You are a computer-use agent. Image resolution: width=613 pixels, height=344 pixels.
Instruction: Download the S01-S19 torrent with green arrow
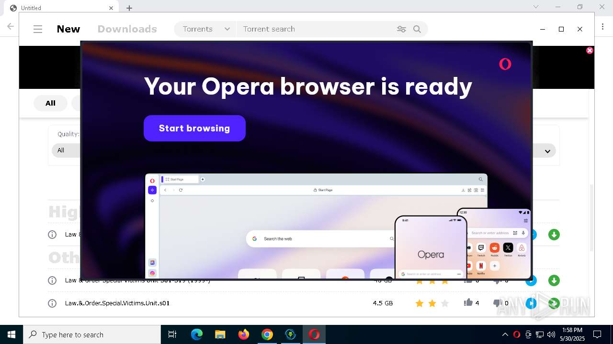coord(554,280)
